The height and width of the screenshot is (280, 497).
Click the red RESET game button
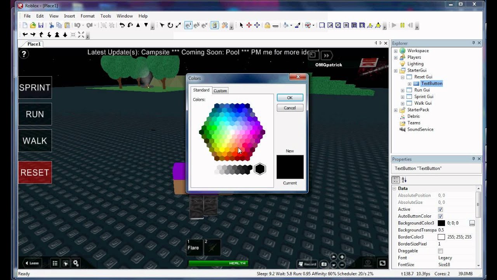click(35, 172)
